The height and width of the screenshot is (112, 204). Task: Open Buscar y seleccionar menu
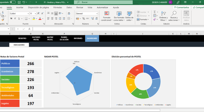coord(174,16)
